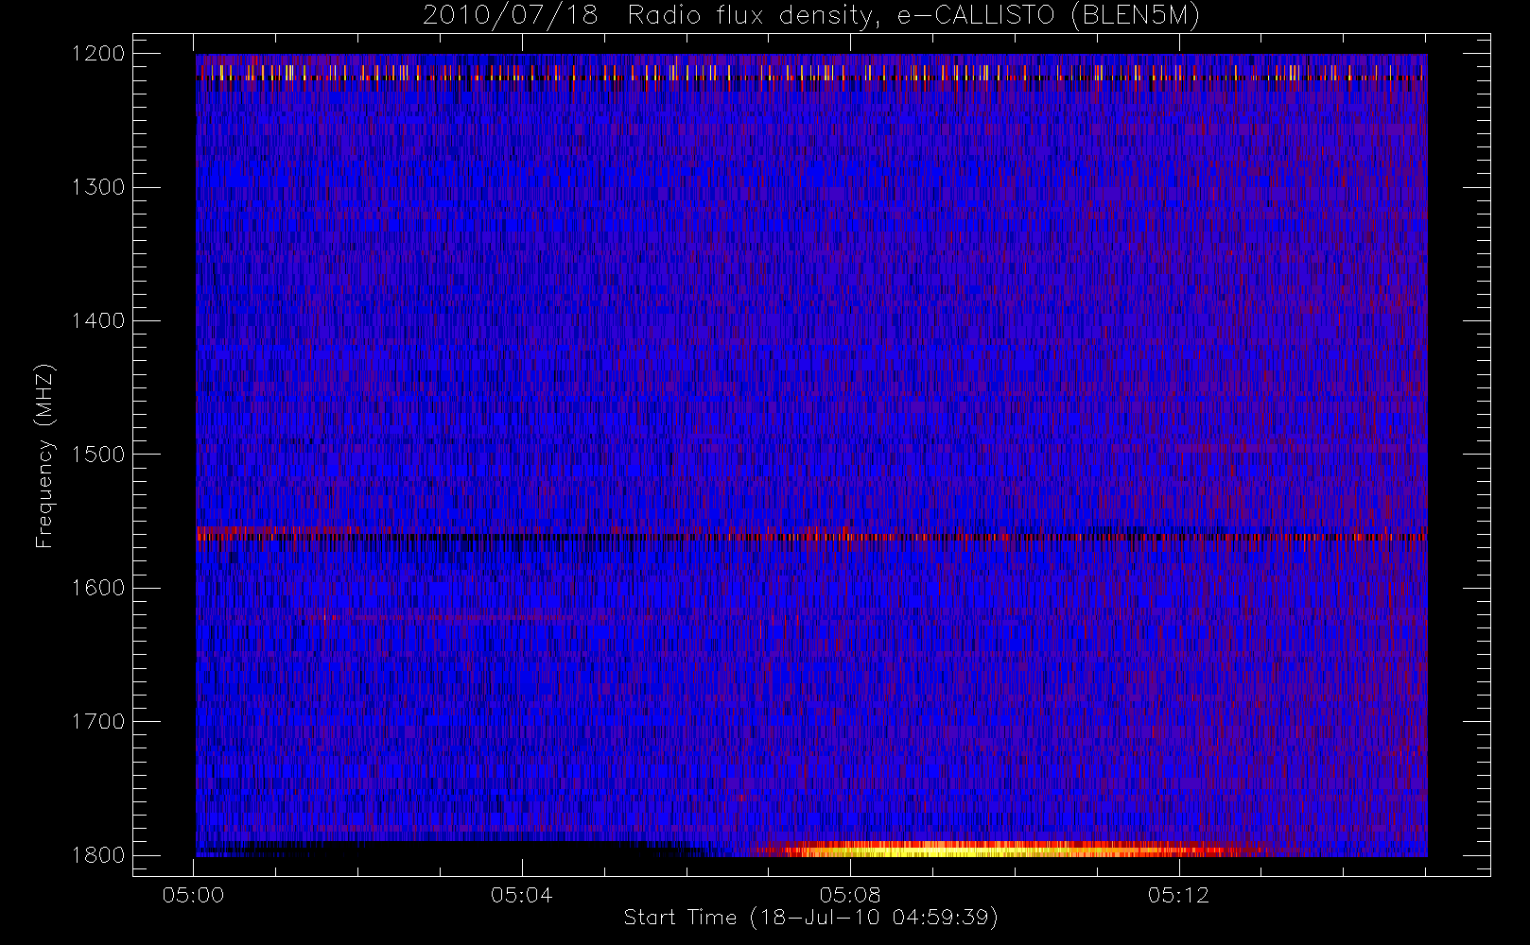Click the 05:04 time axis label
The image size is (1530, 945).
coord(522,895)
